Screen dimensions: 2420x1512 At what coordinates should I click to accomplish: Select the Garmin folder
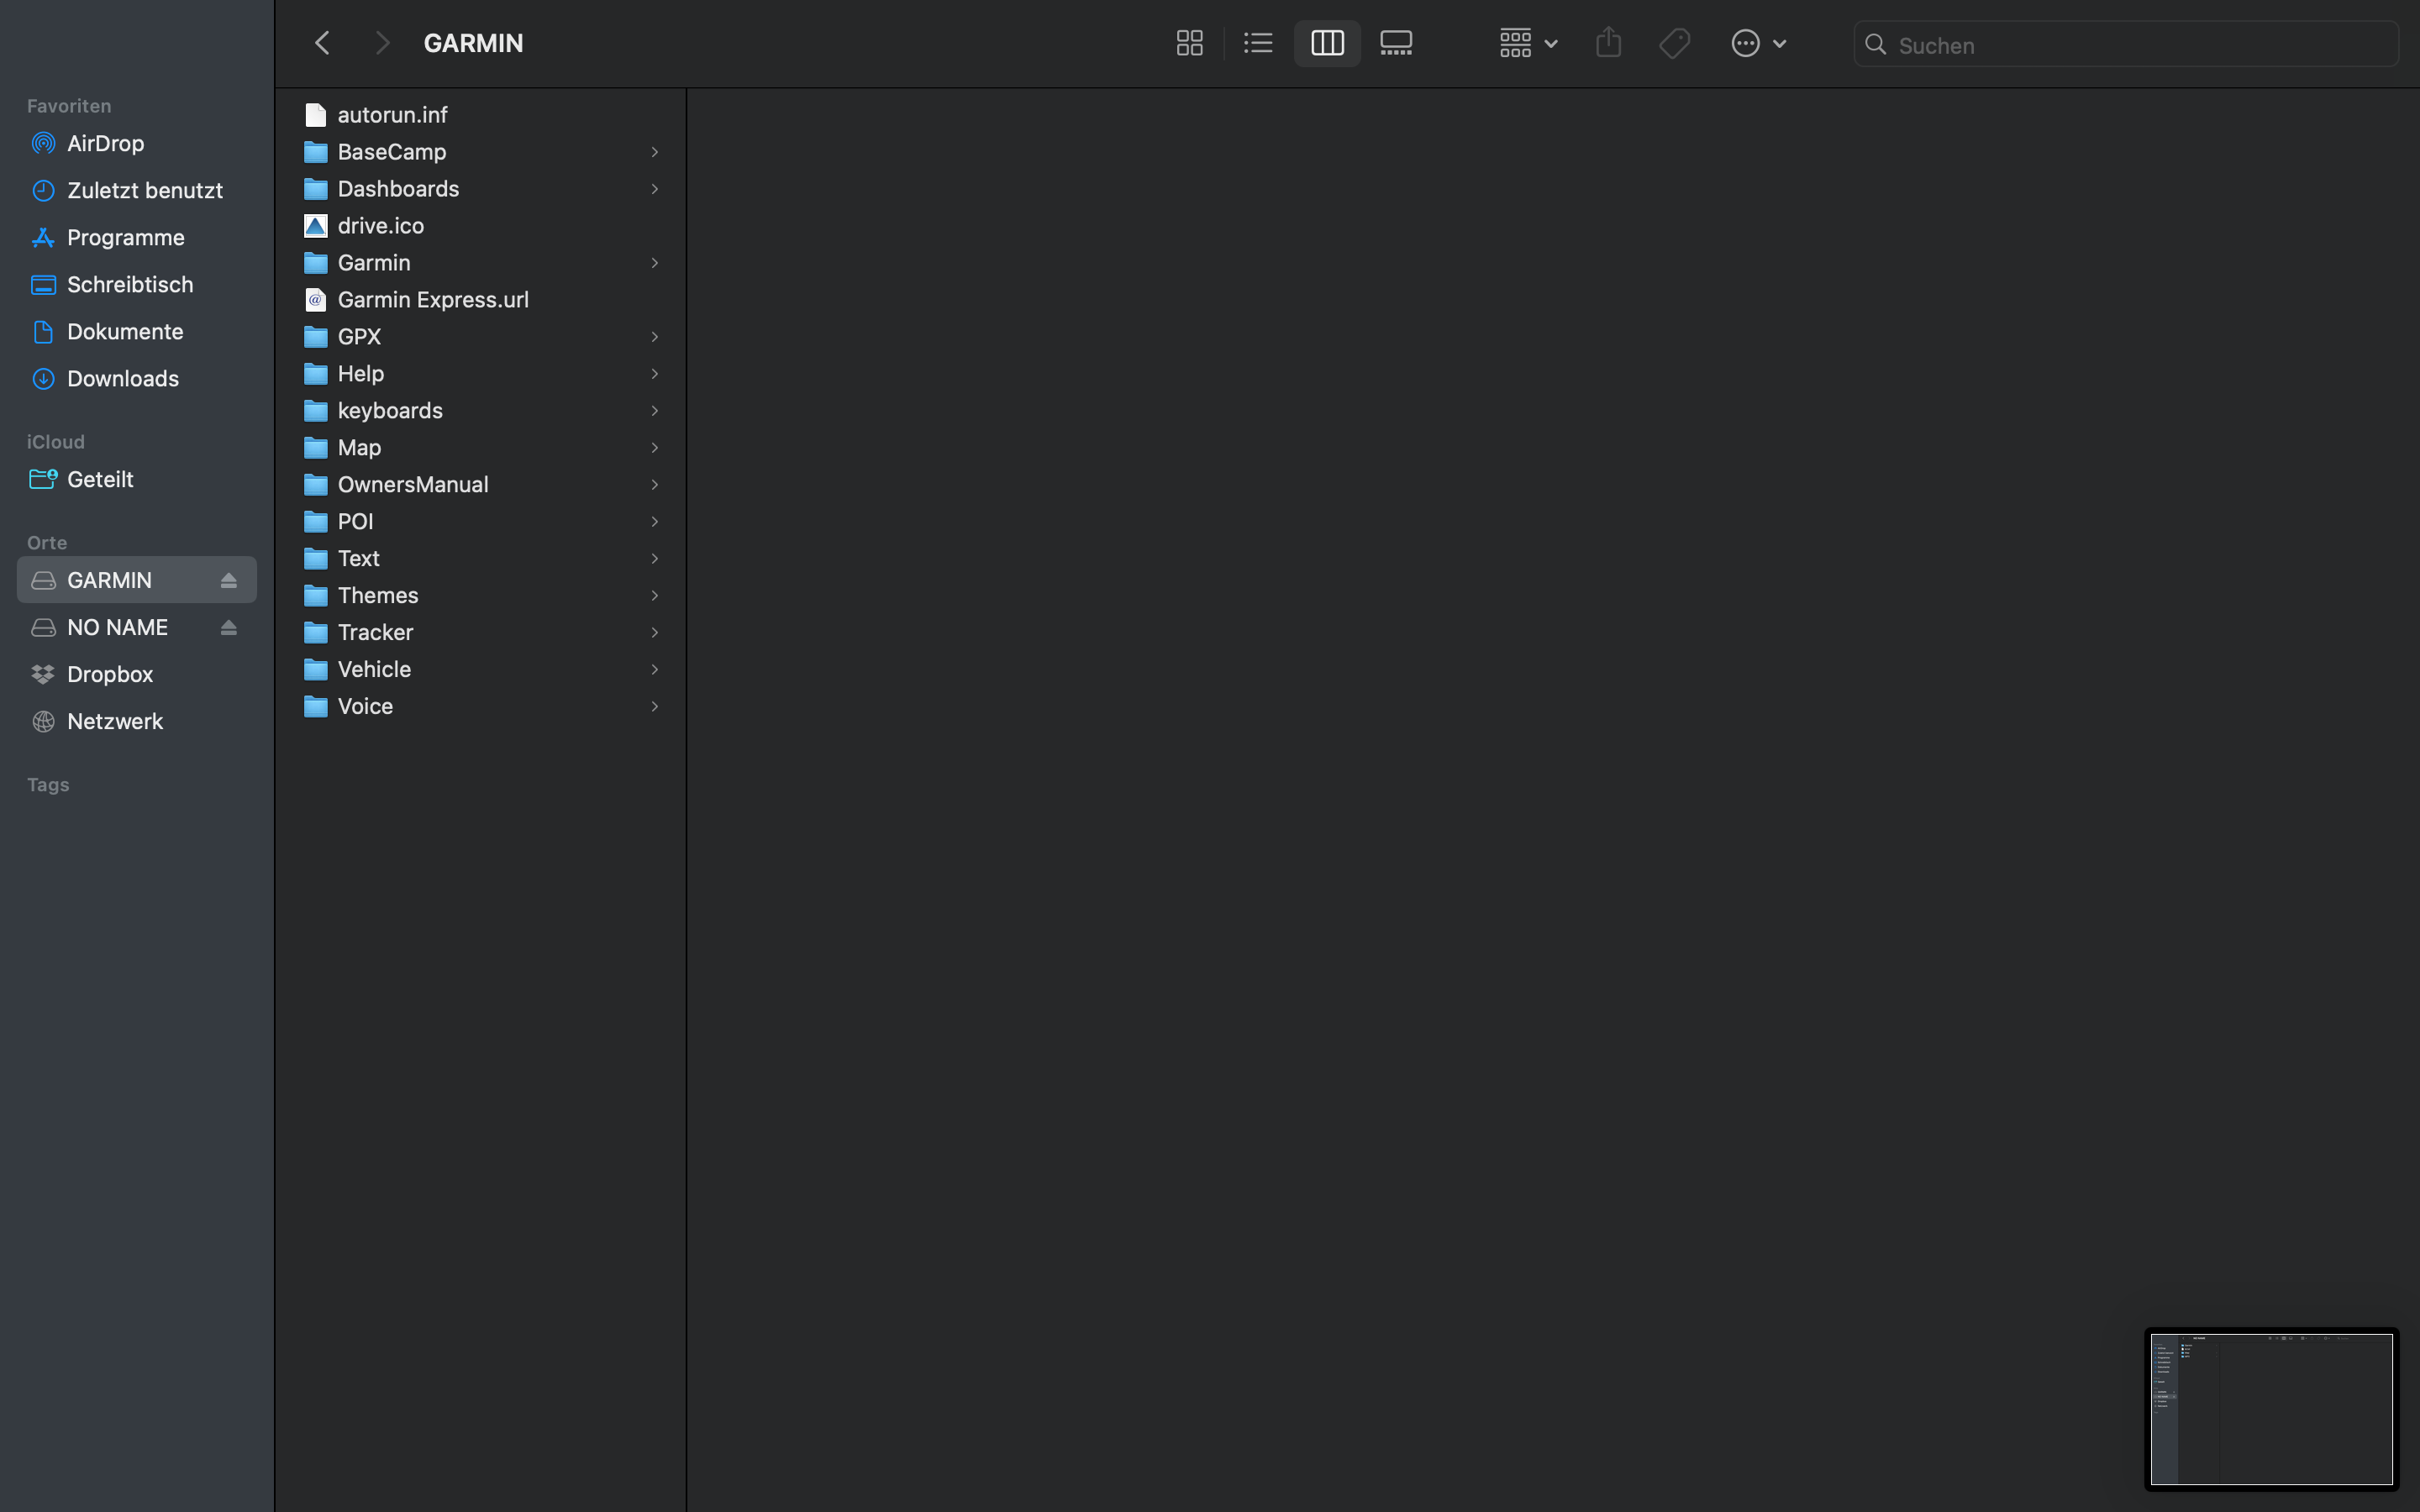pos(481,263)
